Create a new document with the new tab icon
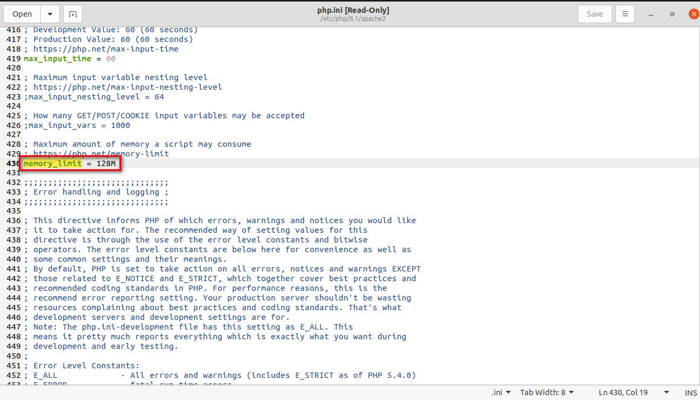Viewport: 700px width, 400px height. (x=73, y=14)
